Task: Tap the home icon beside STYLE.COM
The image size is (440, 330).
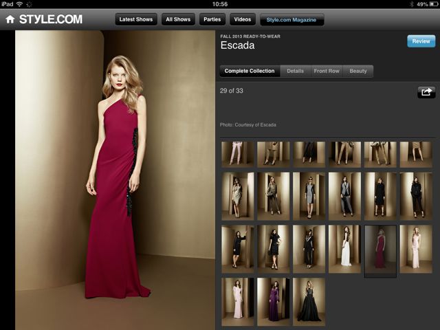Action: [10, 19]
